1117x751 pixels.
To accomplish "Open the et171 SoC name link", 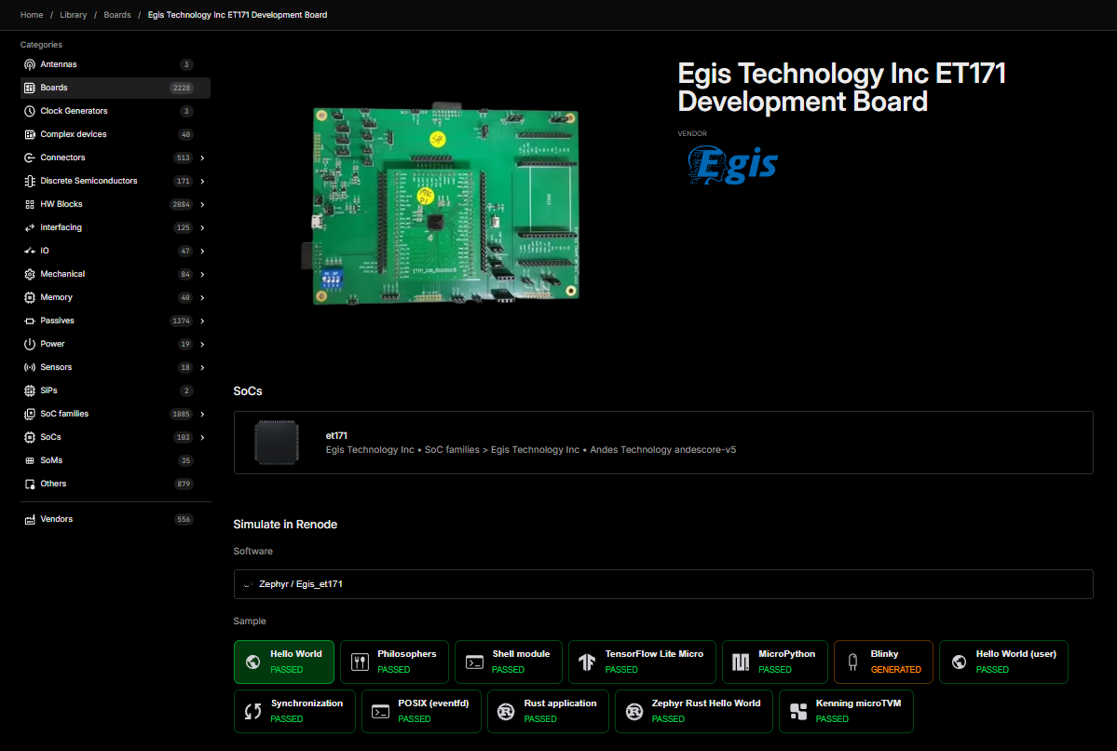I will tap(336, 435).
